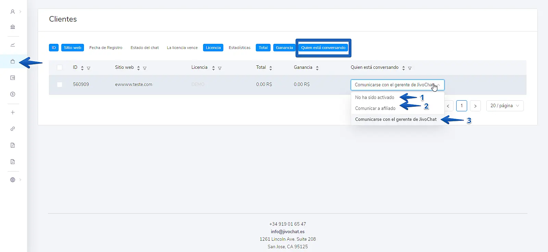Screen dimensions: 548x252
Task: Open the Licencia column filter icon
Action: point(220,68)
